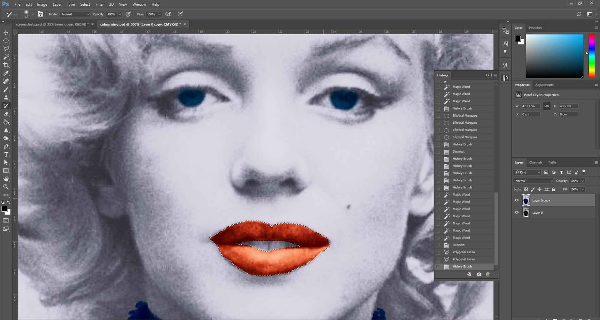Open the Layers panel menu

[x=596, y=162]
